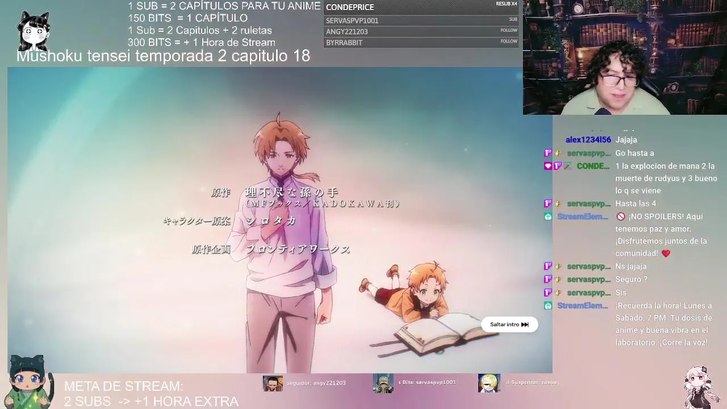Click '1 Sub = 2 Capitulos + 2 ruletas'
The image size is (727, 409).
pyautogui.click(x=200, y=31)
